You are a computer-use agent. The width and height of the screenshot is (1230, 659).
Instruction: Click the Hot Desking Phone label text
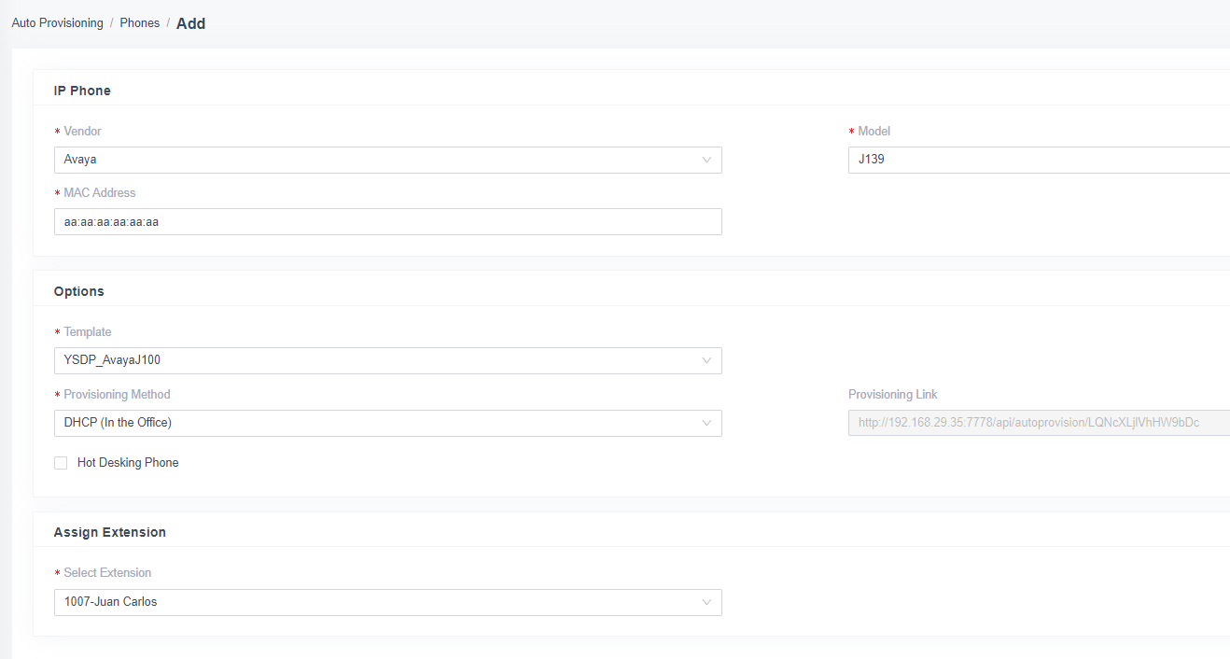(x=128, y=463)
